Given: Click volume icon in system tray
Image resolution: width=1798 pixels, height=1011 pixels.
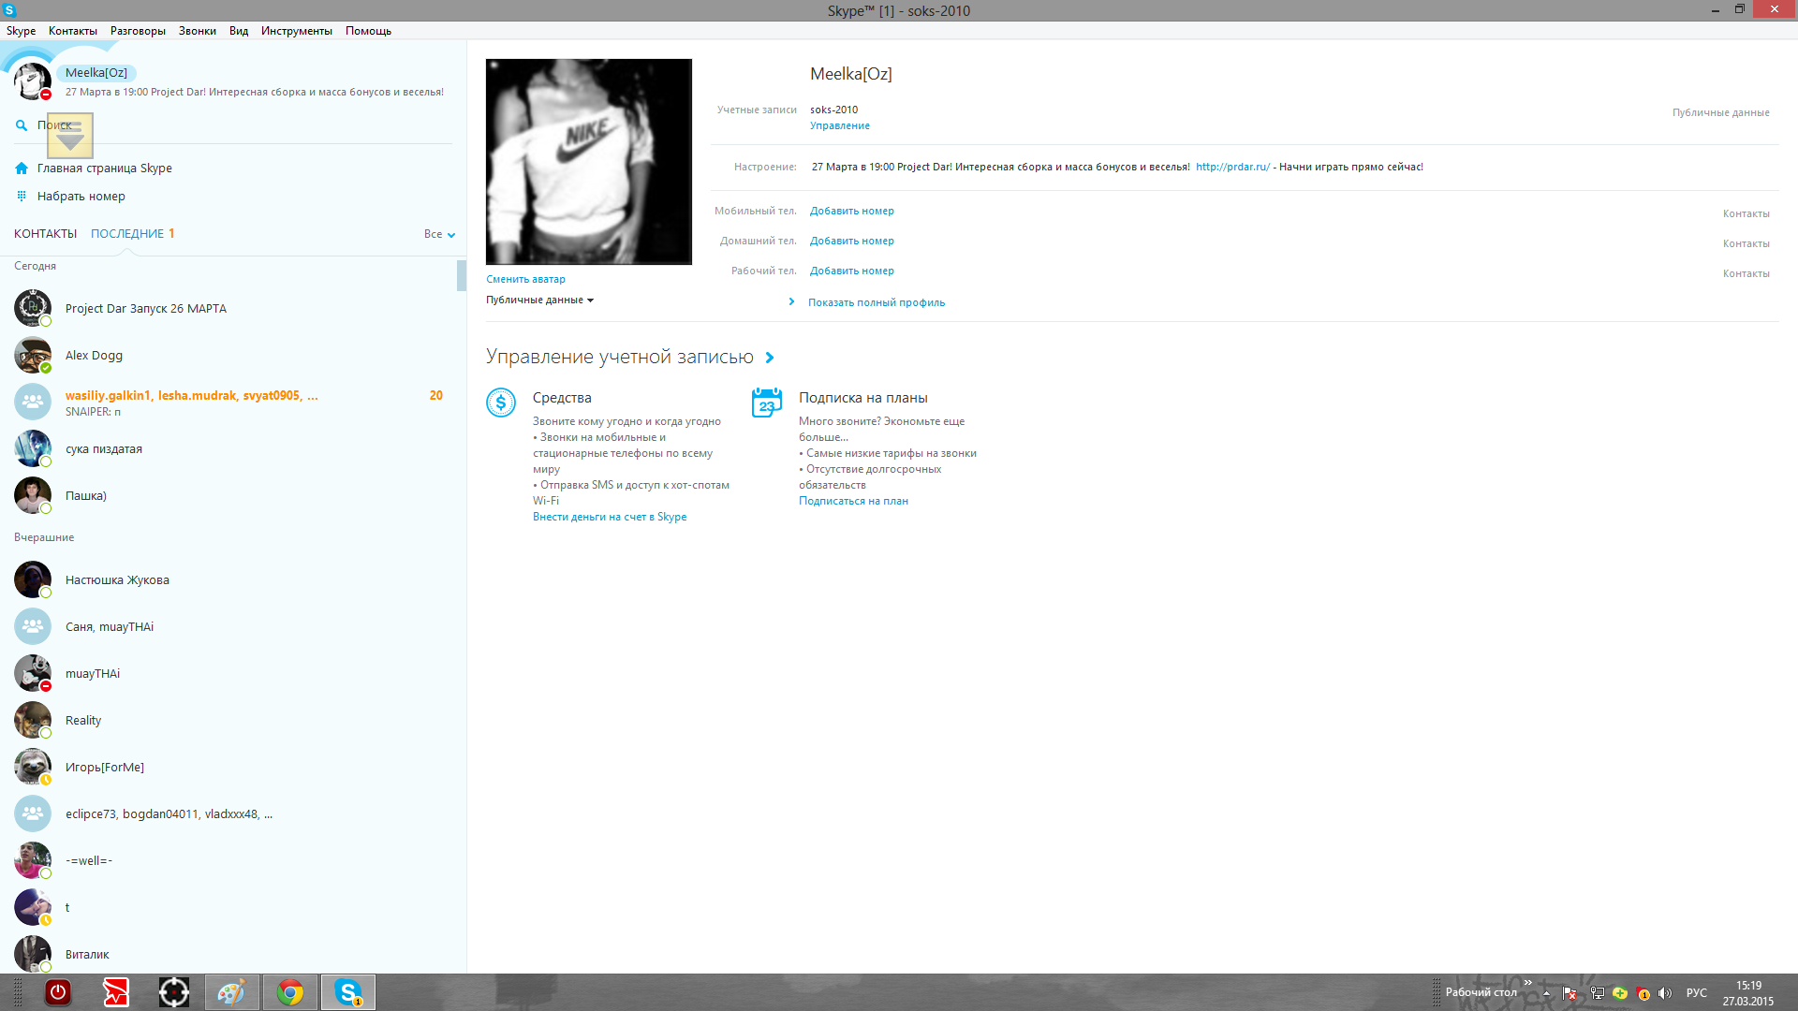Looking at the screenshot, I should (x=1664, y=993).
